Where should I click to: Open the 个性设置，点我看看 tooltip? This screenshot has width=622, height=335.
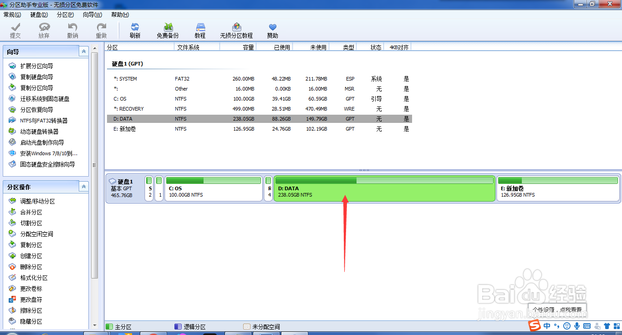557,310
